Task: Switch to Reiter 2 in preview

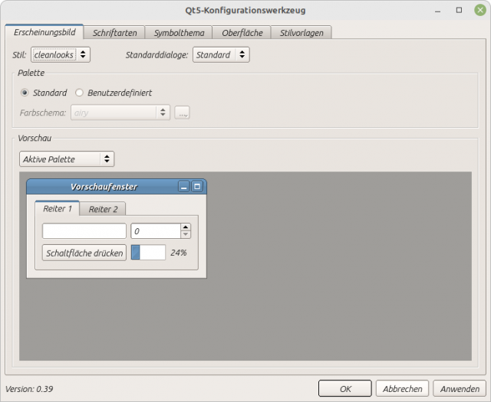Action: 103,209
